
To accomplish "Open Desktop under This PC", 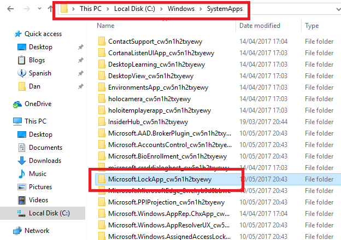I will [x=40, y=134].
